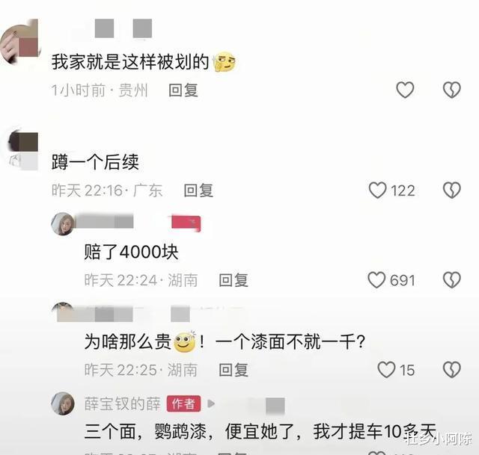Click the reply-to arrow after 作者 badge
This screenshot has width=479, height=455.
click(x=211, y=403)
